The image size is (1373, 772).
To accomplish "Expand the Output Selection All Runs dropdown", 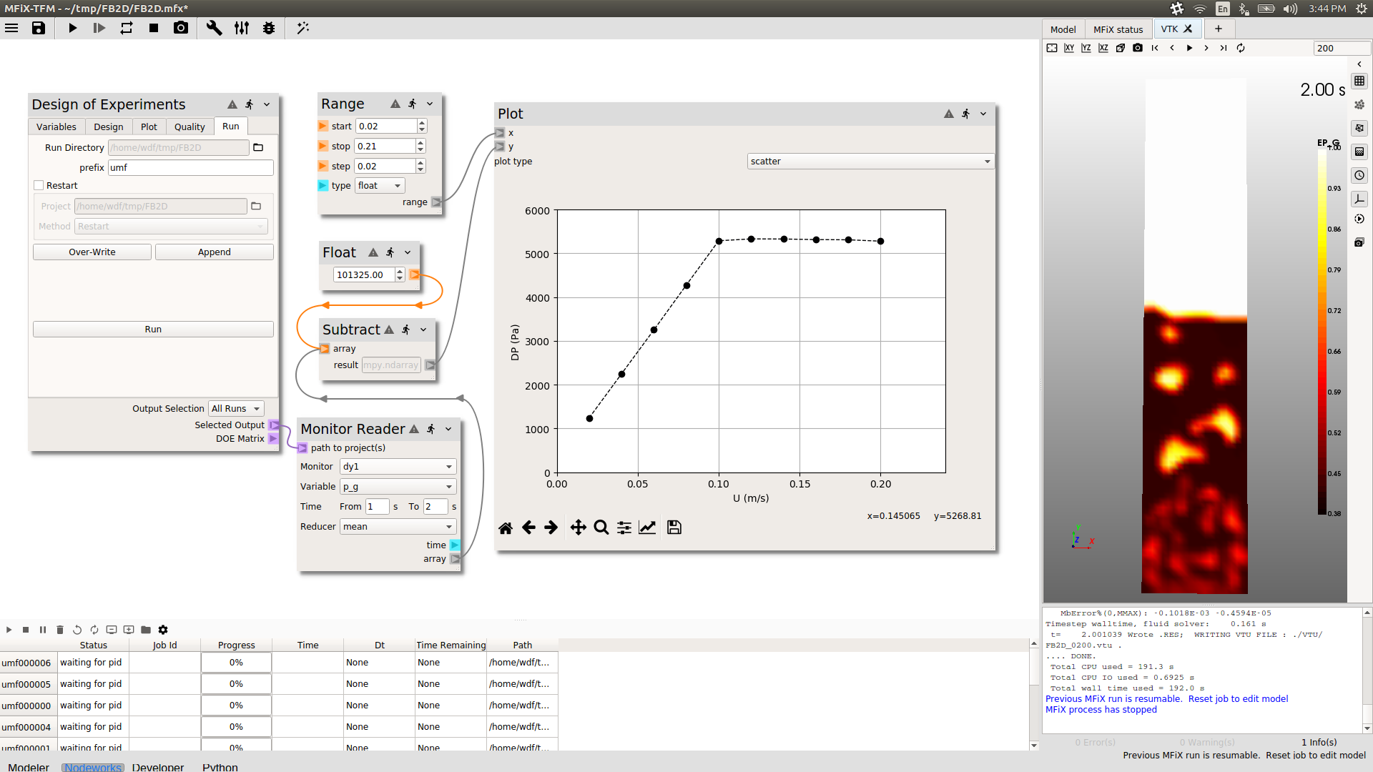I will (236, 409).
